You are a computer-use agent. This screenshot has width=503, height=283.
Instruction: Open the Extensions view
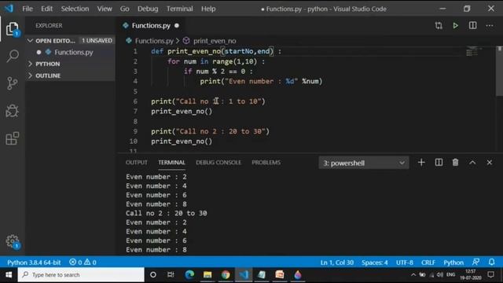click(x=13, y=138)
